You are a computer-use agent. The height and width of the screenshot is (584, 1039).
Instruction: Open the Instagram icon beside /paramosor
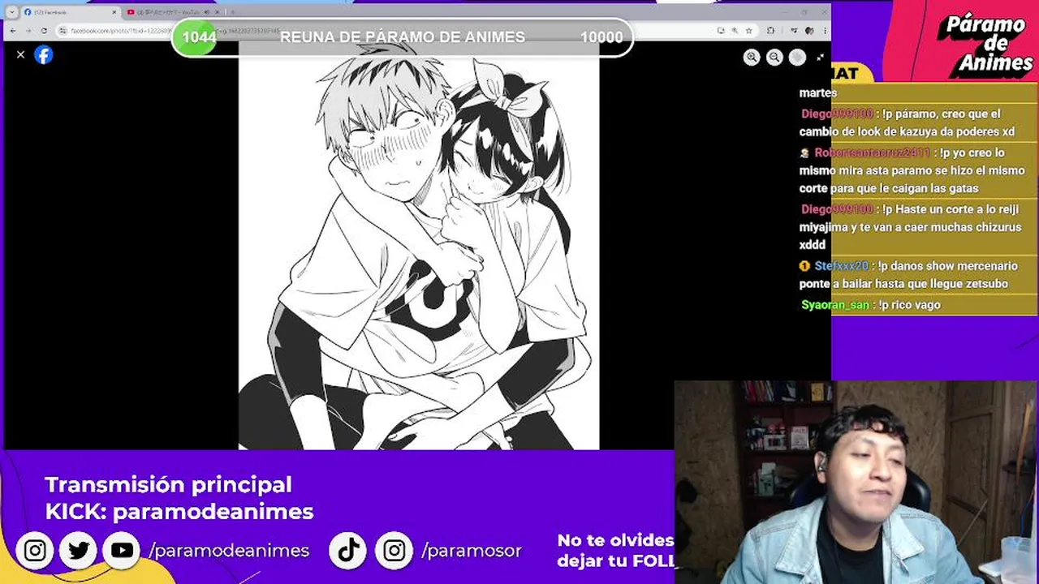394,551
